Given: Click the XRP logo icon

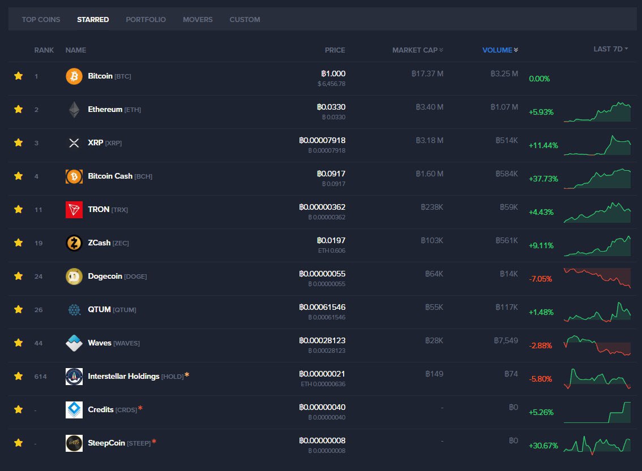Looking at the screenshot, I should click(74, 142).
